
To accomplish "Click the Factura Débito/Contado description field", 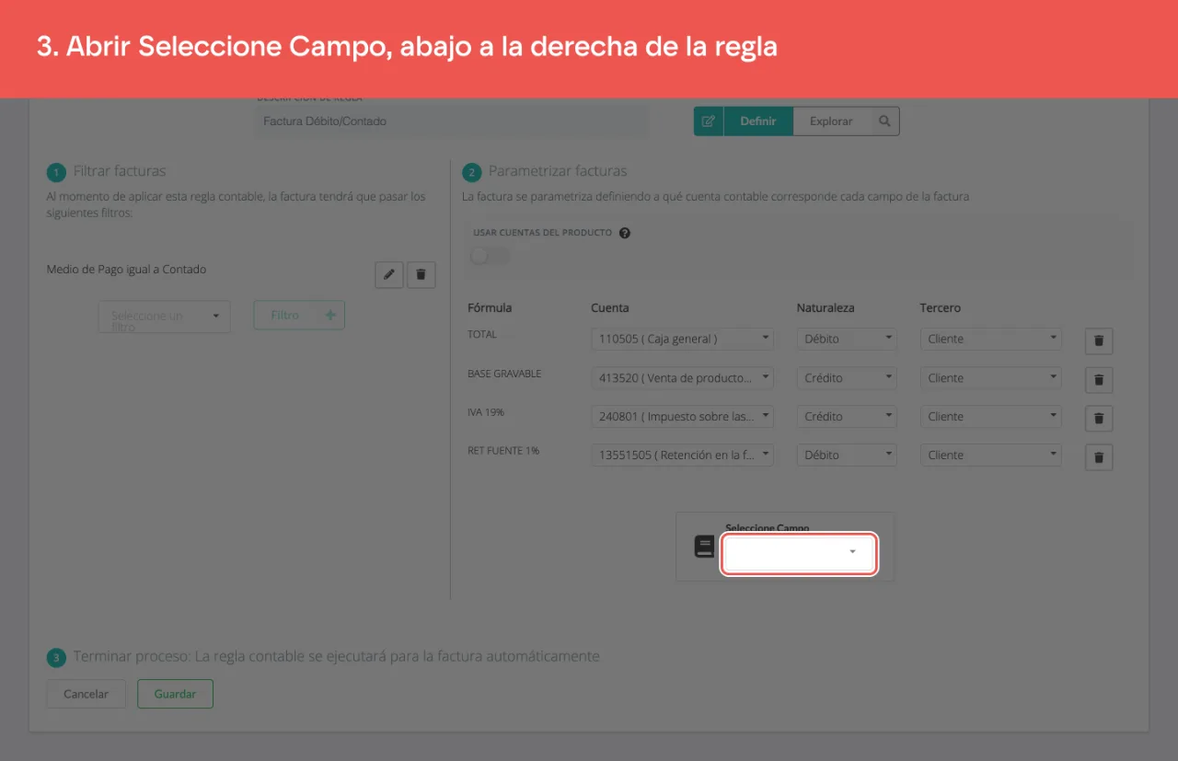I will coord(451,121).
